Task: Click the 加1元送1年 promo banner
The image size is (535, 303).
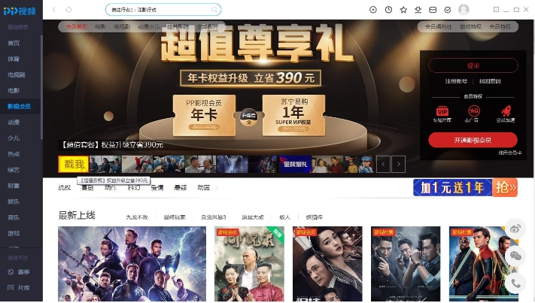Action: pyautogui.click(x=465, y=187)
